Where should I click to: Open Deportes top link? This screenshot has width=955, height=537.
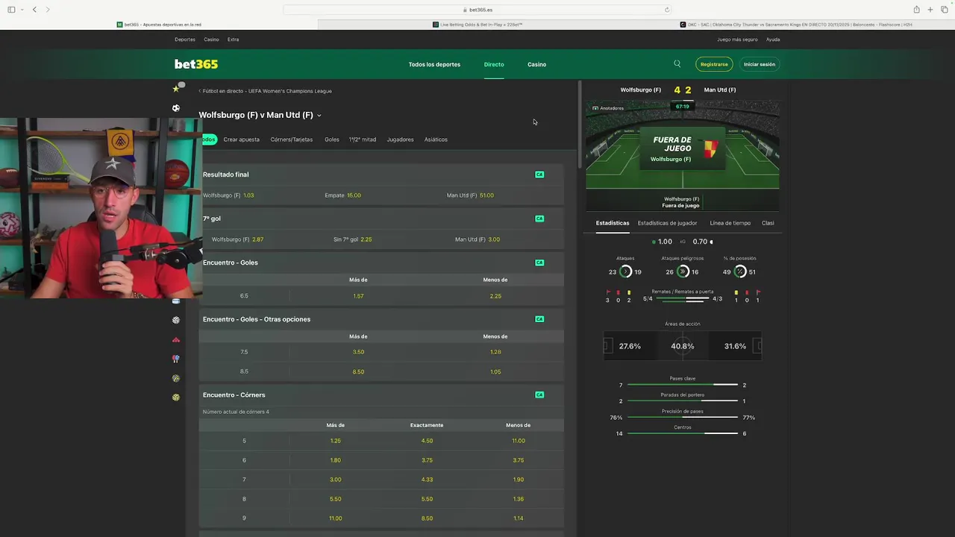pos(185,40)
